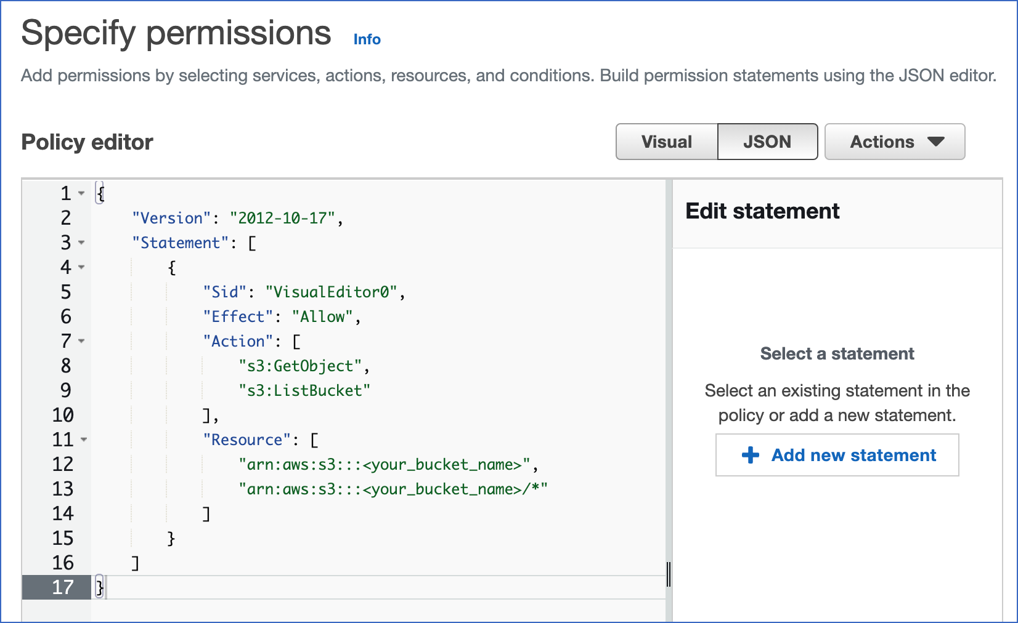Click the "Allow" effect value

point(322,316)
